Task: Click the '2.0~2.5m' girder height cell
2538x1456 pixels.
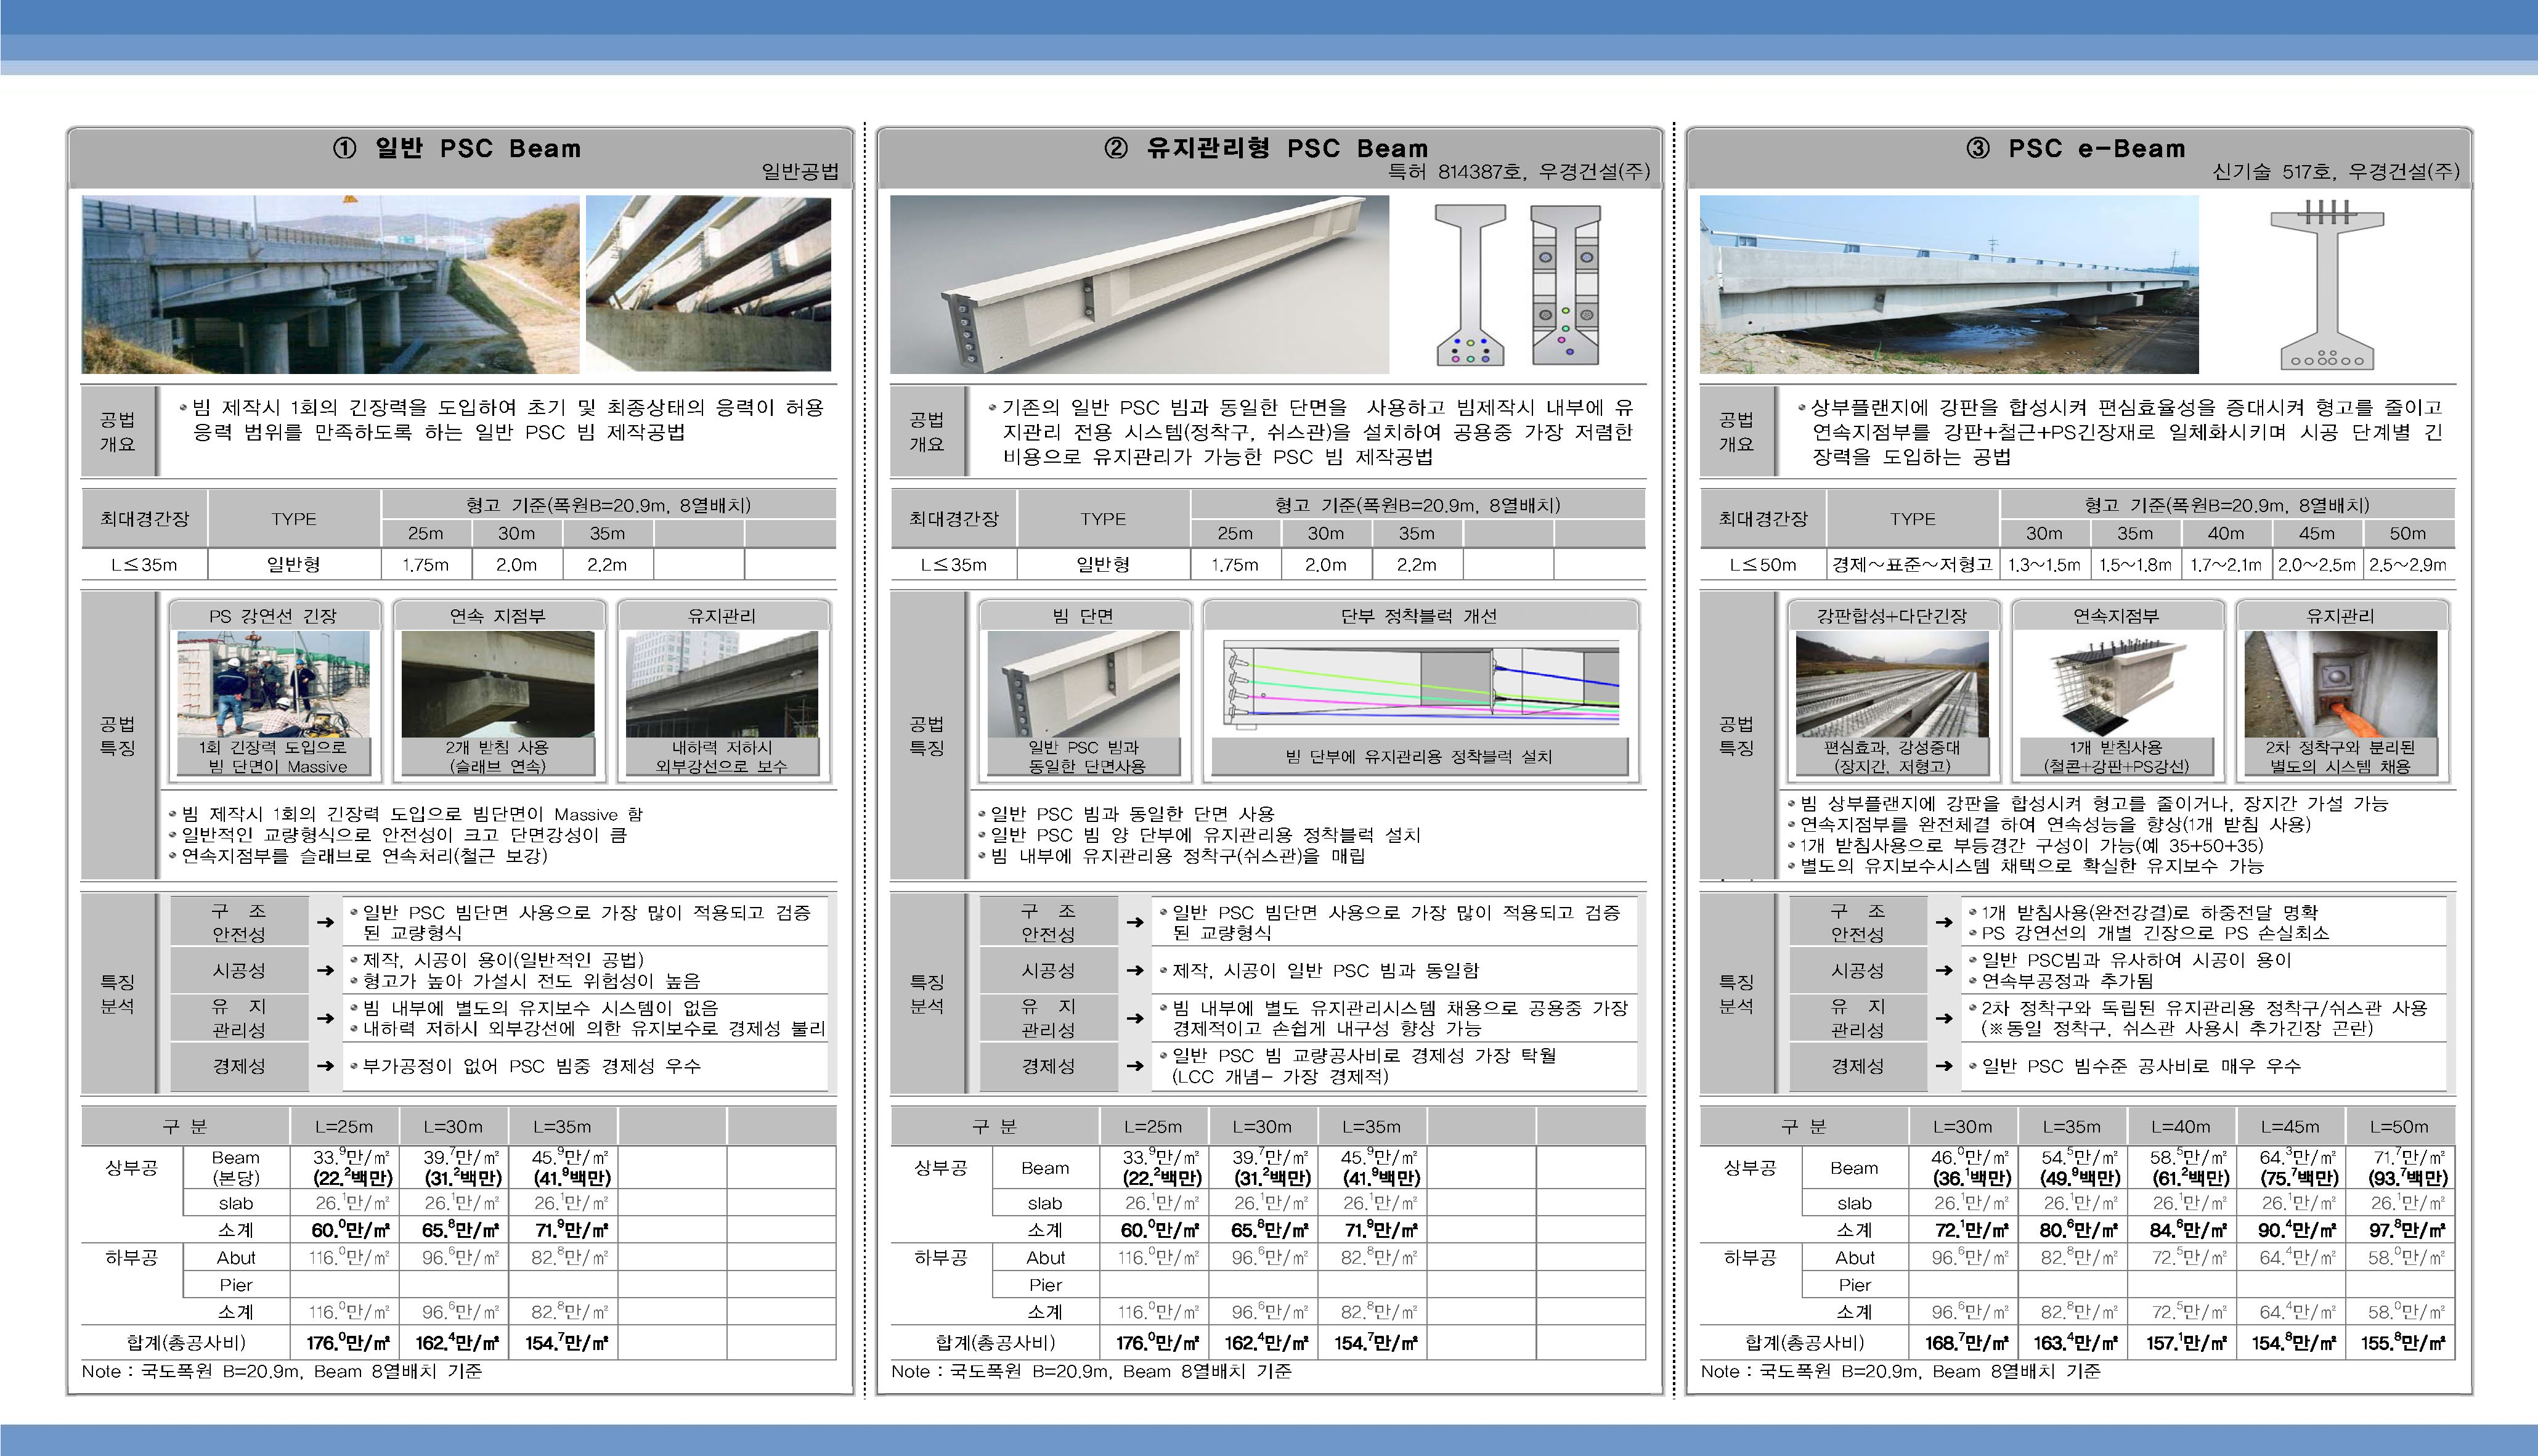Action: (2317, 564)
